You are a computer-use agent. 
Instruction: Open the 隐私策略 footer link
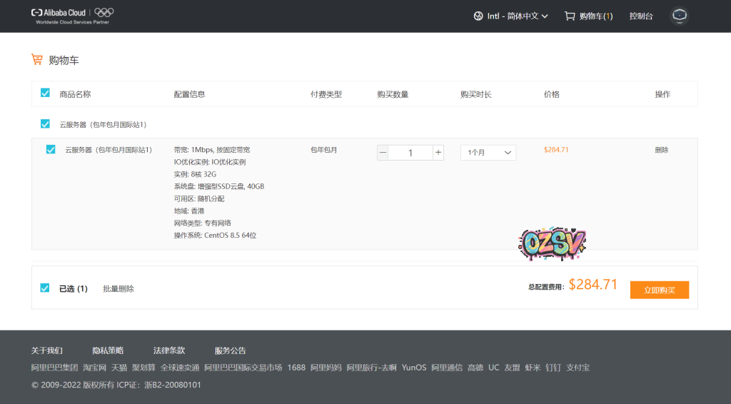(108, 350)
